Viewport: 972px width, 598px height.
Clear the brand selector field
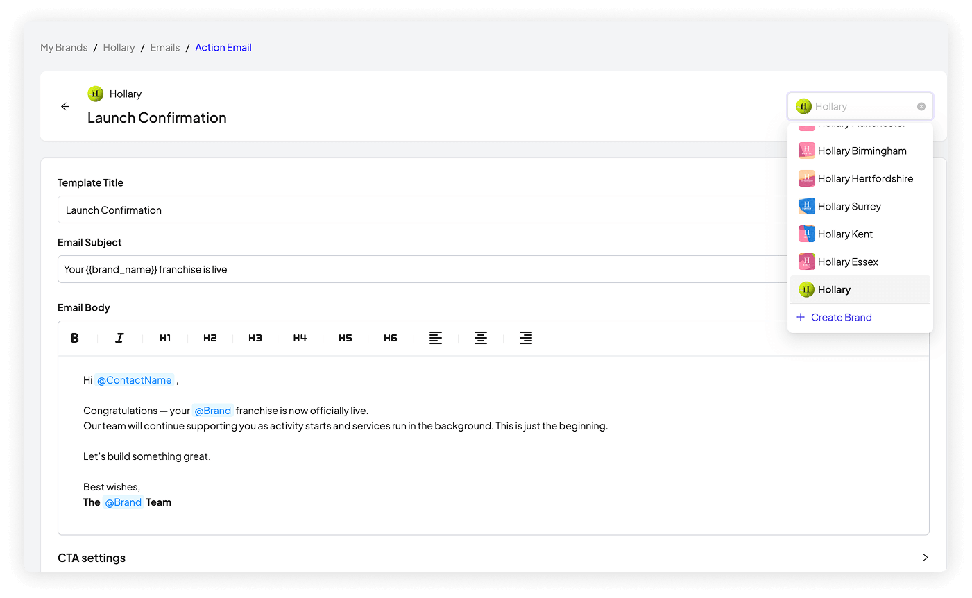921,106
